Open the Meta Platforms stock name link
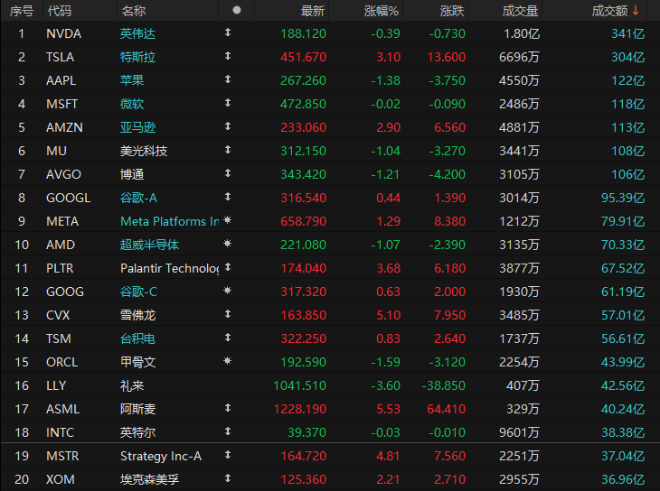Image resolution: width=660 pixels, height=491 pixels. click(169, 221)
